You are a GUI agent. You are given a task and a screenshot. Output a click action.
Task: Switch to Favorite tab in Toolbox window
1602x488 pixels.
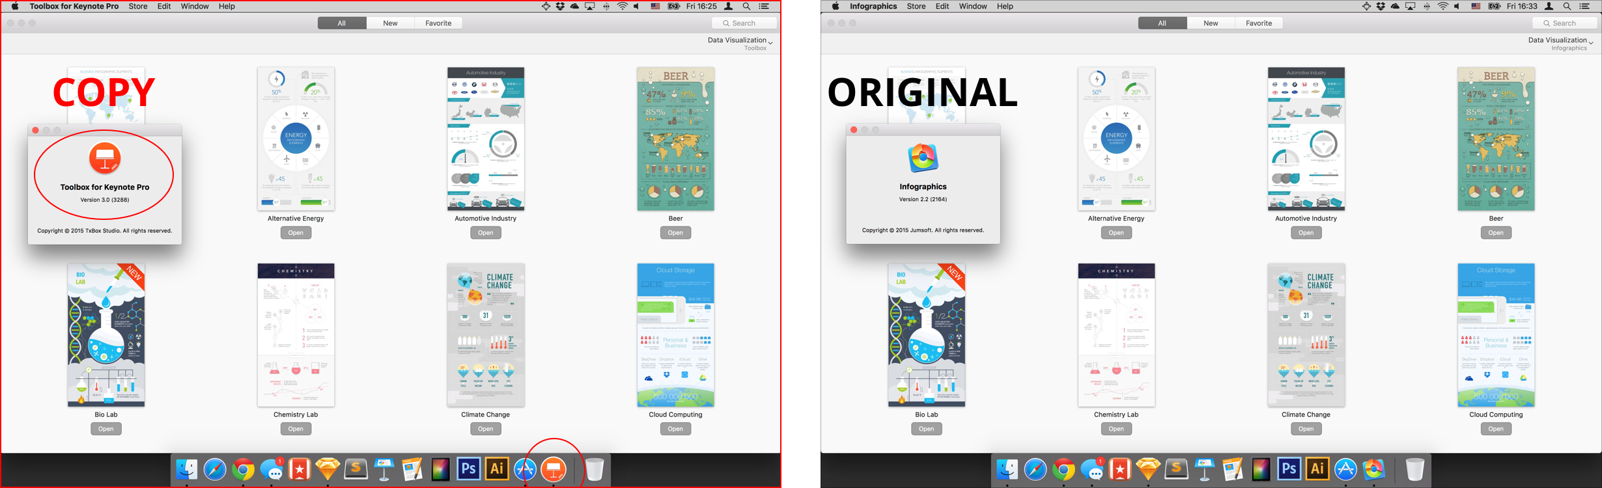[x=438, y=23]
